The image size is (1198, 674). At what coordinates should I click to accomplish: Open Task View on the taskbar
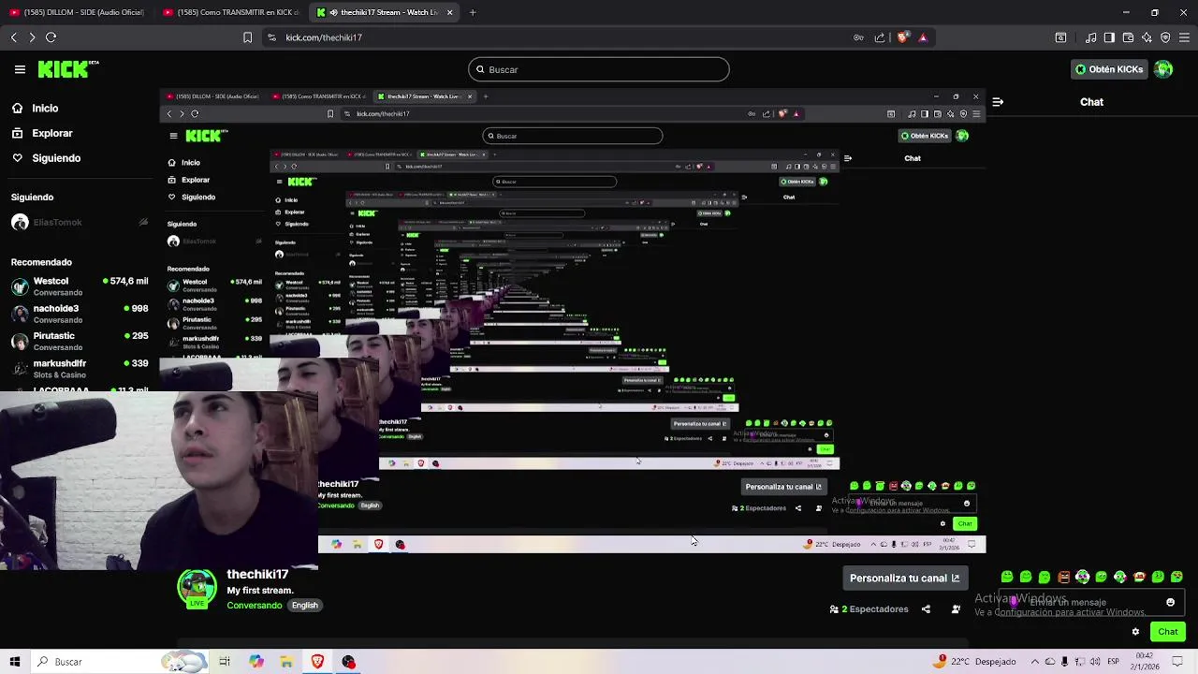[x=225, y=662]
